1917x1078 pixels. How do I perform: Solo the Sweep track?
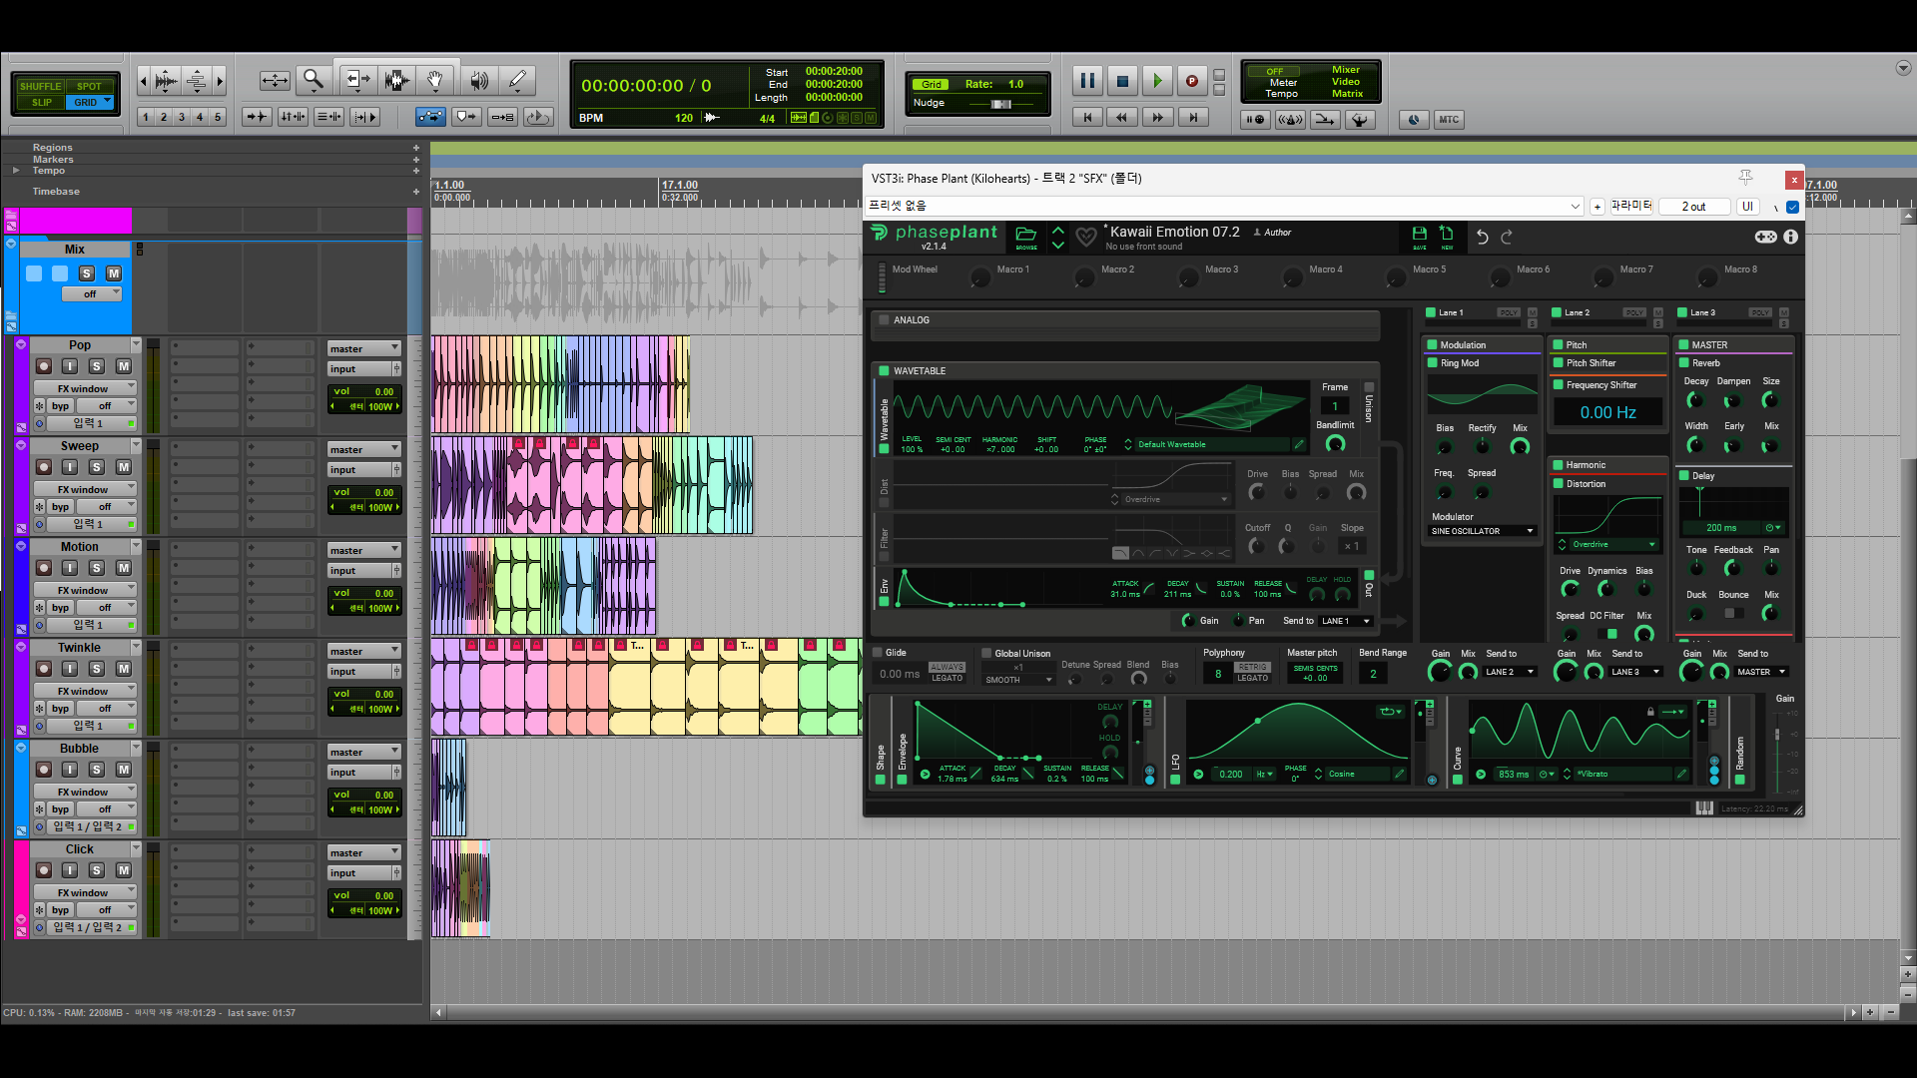pyautogui.click(x=97, y=467)
